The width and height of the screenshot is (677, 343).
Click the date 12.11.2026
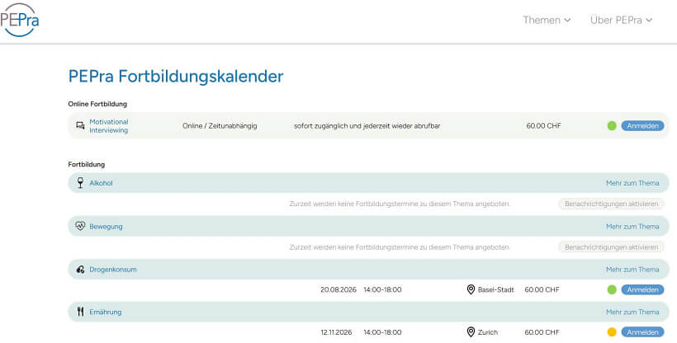[x=336, y=332]
